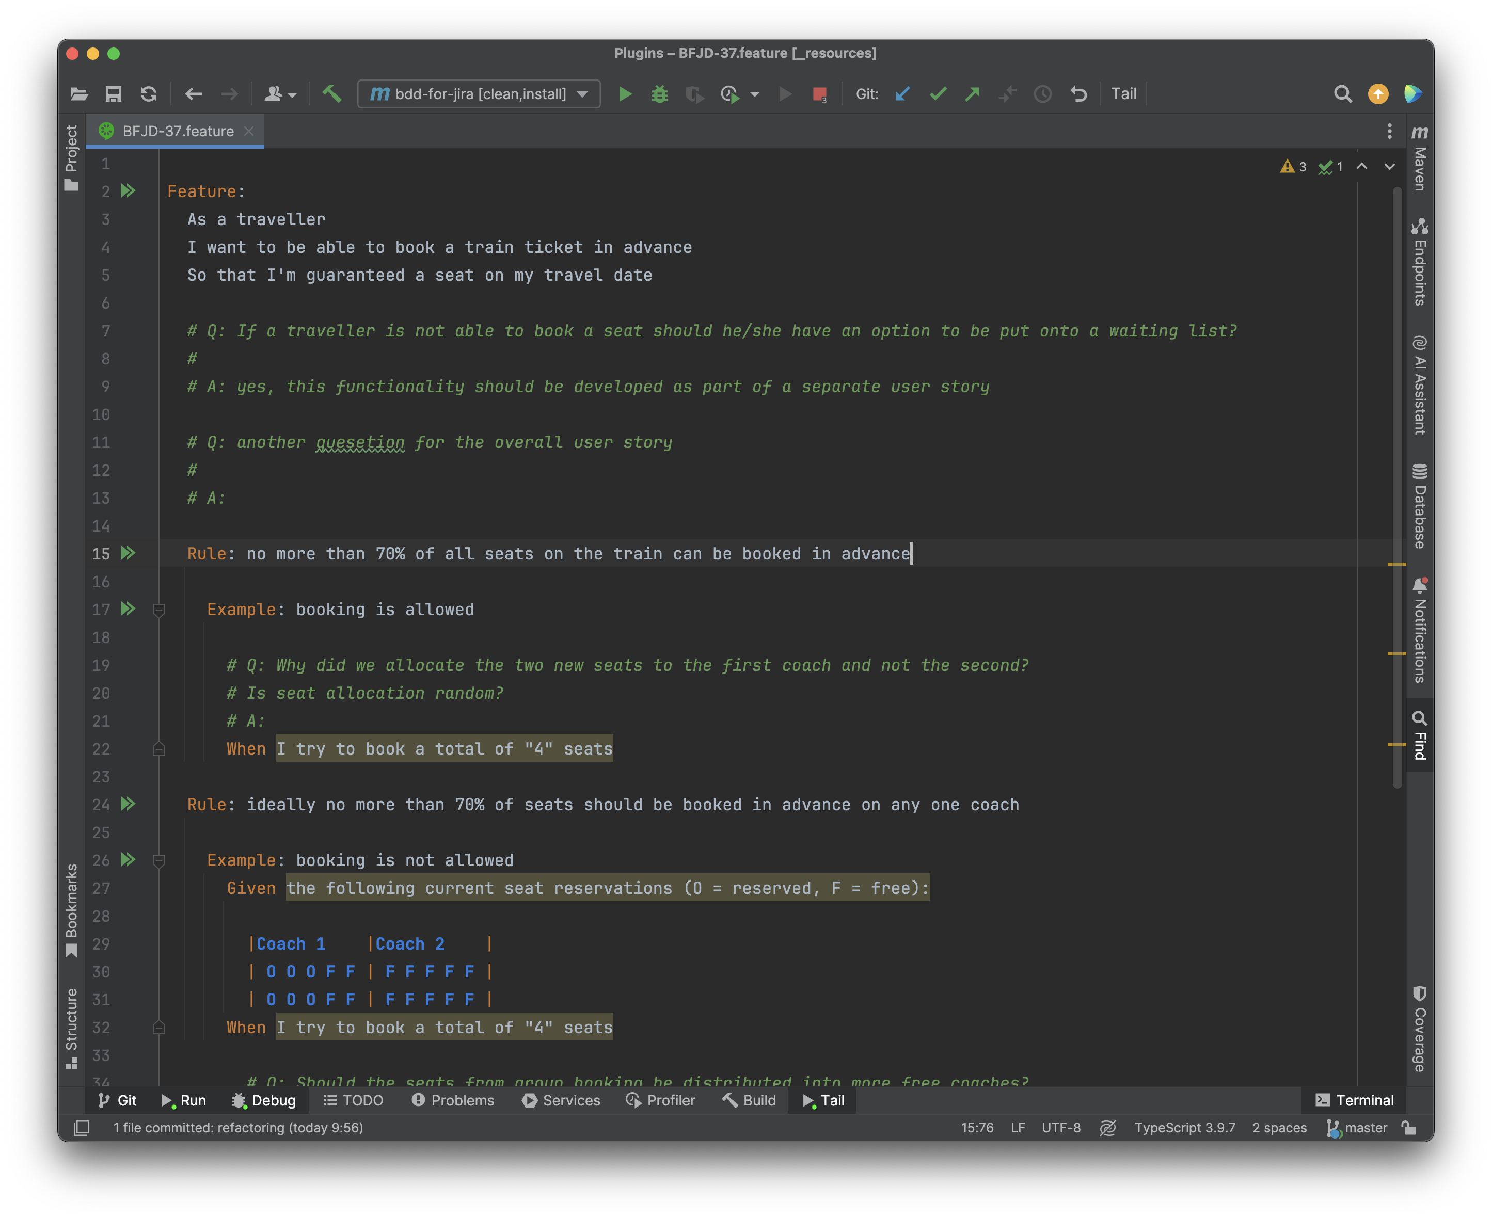Click the Tail toolbar button
This screenshot has height=1218, width=1492.
pos(1123,94)
